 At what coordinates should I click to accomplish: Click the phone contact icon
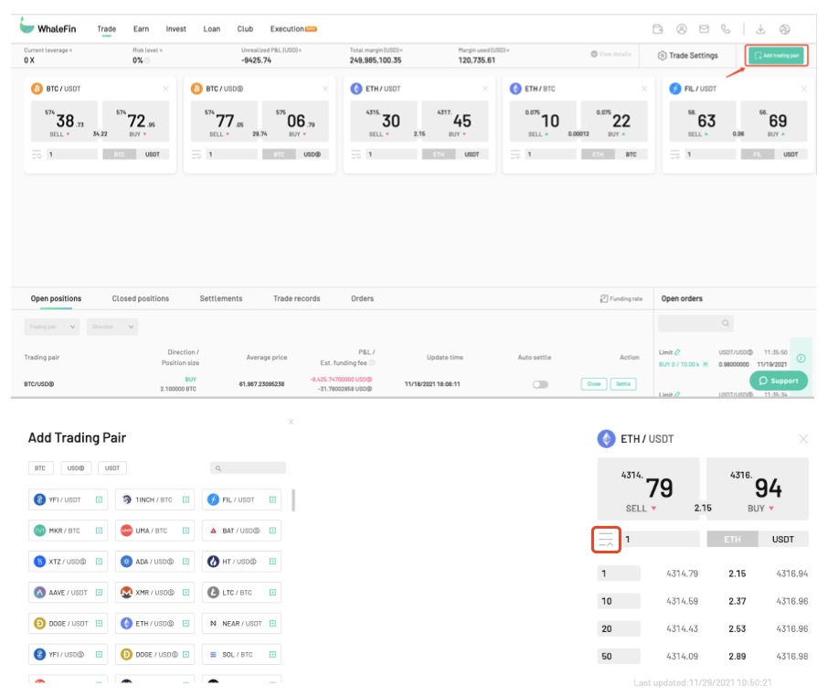pos(726,29)
